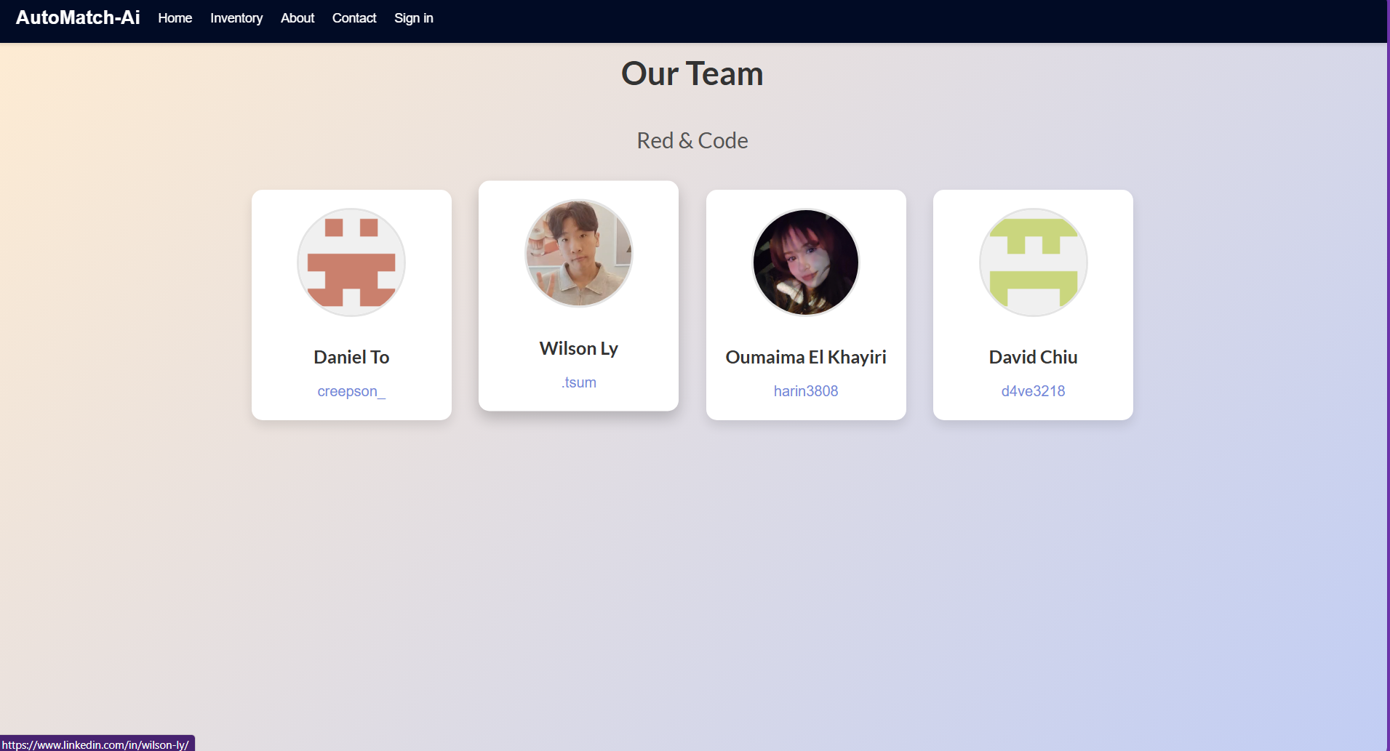Click the Red & Code subtitle
Screen dimensions: 1390x751
click(692, 140)
